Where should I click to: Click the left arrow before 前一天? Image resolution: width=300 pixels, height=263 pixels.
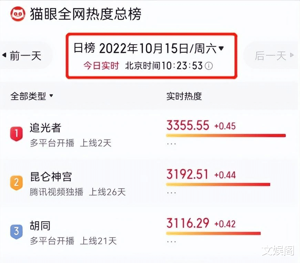(4, 55)
